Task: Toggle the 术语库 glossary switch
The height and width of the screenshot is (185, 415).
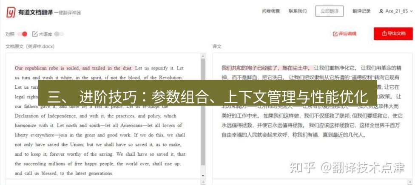Action: (x=59, y=34)
